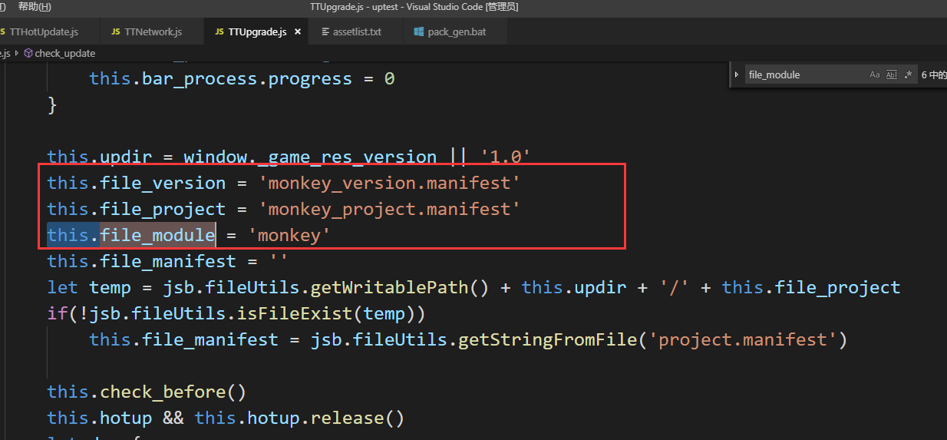Switch to the TTHotUpdate.js tab
The image size is (947, 440).
click(43, 32)
